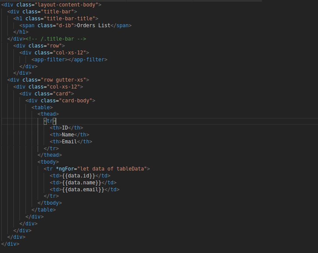This screenshot has height=253, width=318.
Task: Click the opening <thead> tag
Action: 48,114
